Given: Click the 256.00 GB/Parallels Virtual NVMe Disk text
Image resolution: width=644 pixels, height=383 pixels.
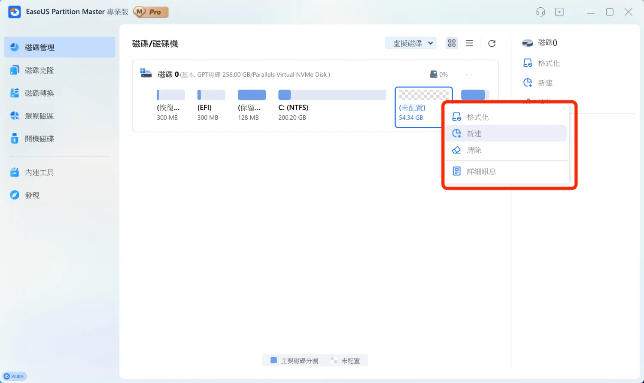Looking at the screenshot, I should 276,75.
